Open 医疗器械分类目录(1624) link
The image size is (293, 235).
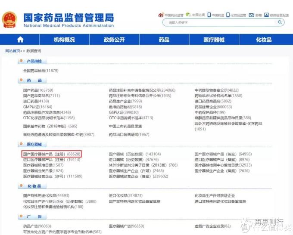pos(44,171)
